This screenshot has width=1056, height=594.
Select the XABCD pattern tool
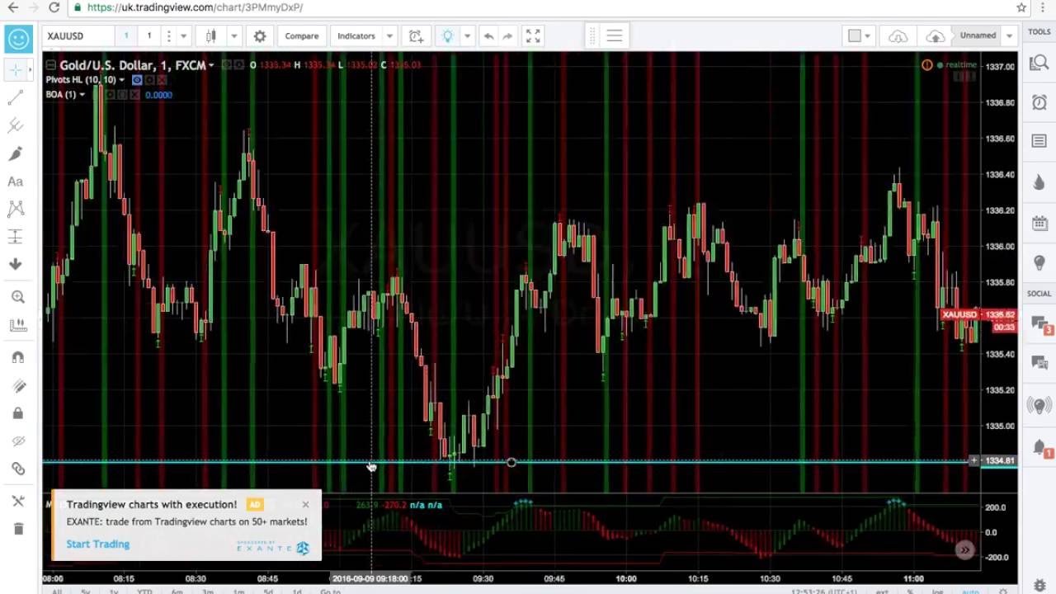coord(16,209)
